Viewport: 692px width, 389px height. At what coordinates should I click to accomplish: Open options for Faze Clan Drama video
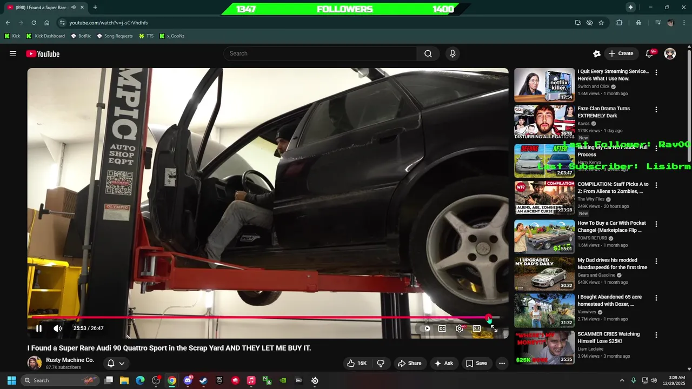click(x=656, y=110)
